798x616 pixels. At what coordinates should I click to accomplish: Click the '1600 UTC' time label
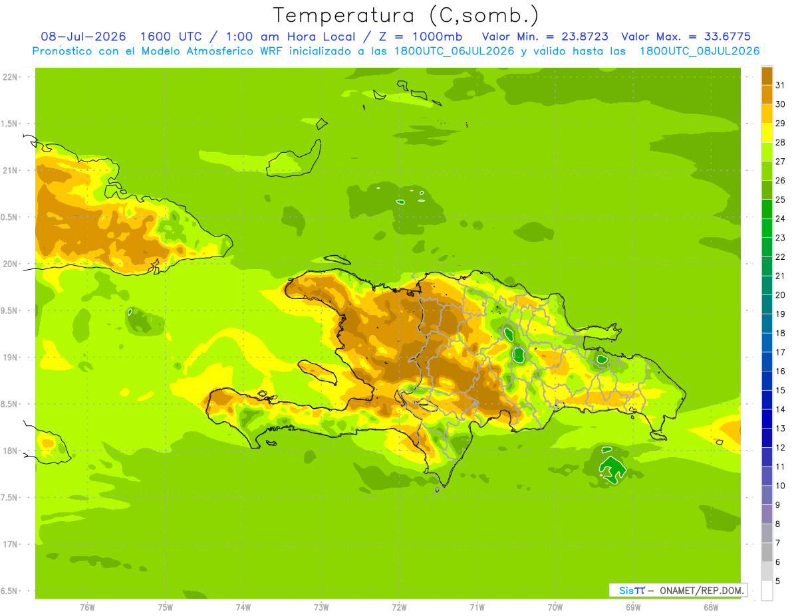171,37
